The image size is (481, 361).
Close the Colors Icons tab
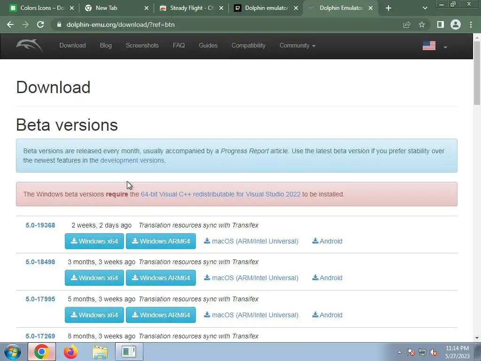point(72,8)
